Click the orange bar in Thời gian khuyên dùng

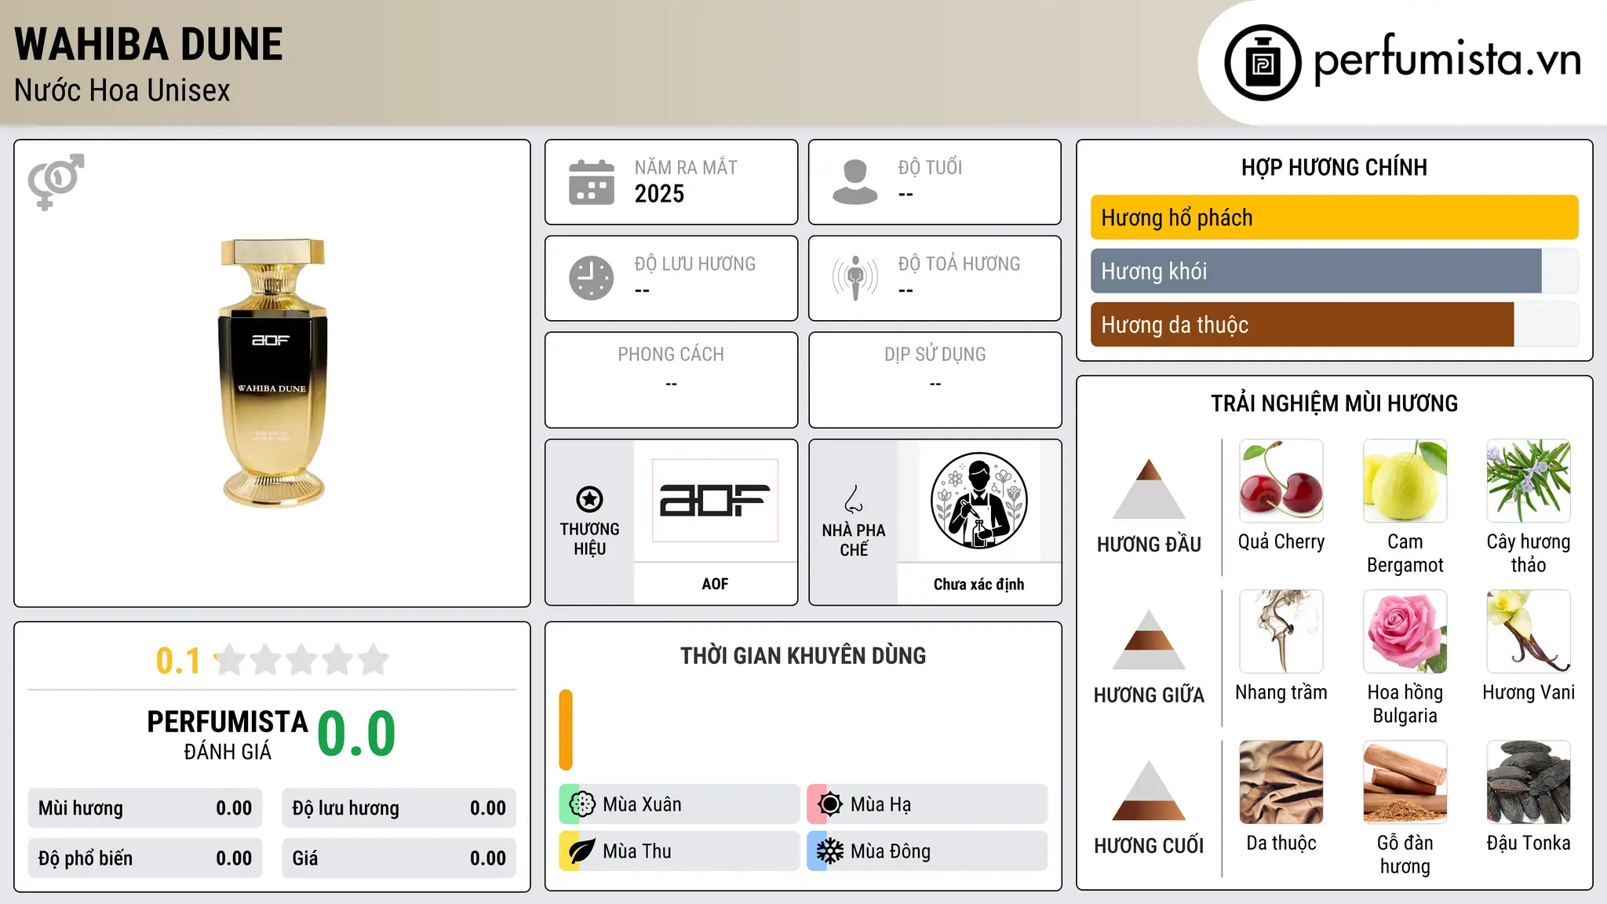[566, 730]
